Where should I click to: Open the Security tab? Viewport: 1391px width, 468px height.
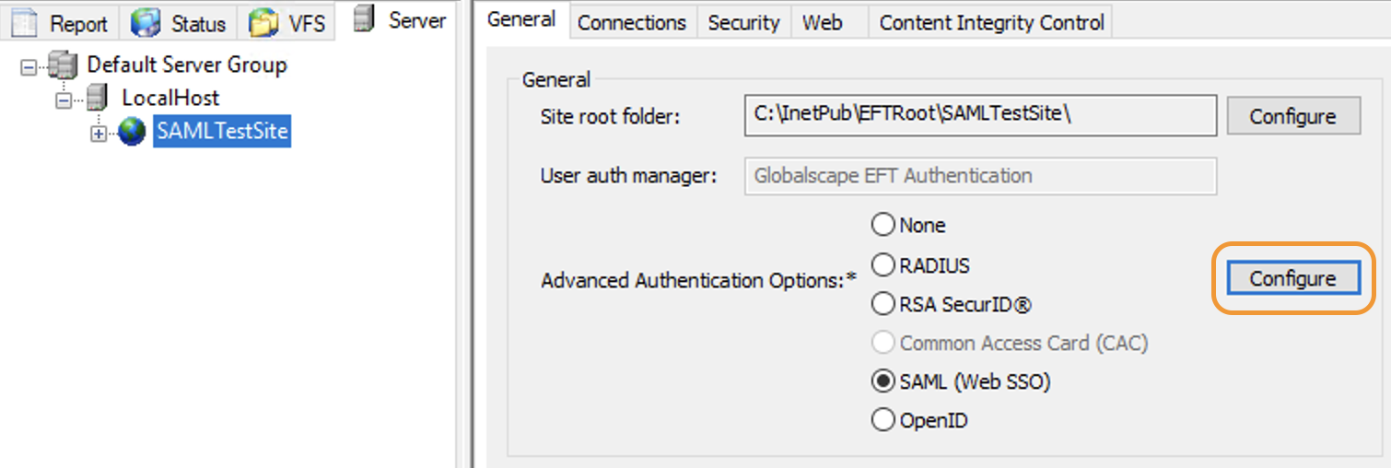pyautogui.click(x=743, y=23)
